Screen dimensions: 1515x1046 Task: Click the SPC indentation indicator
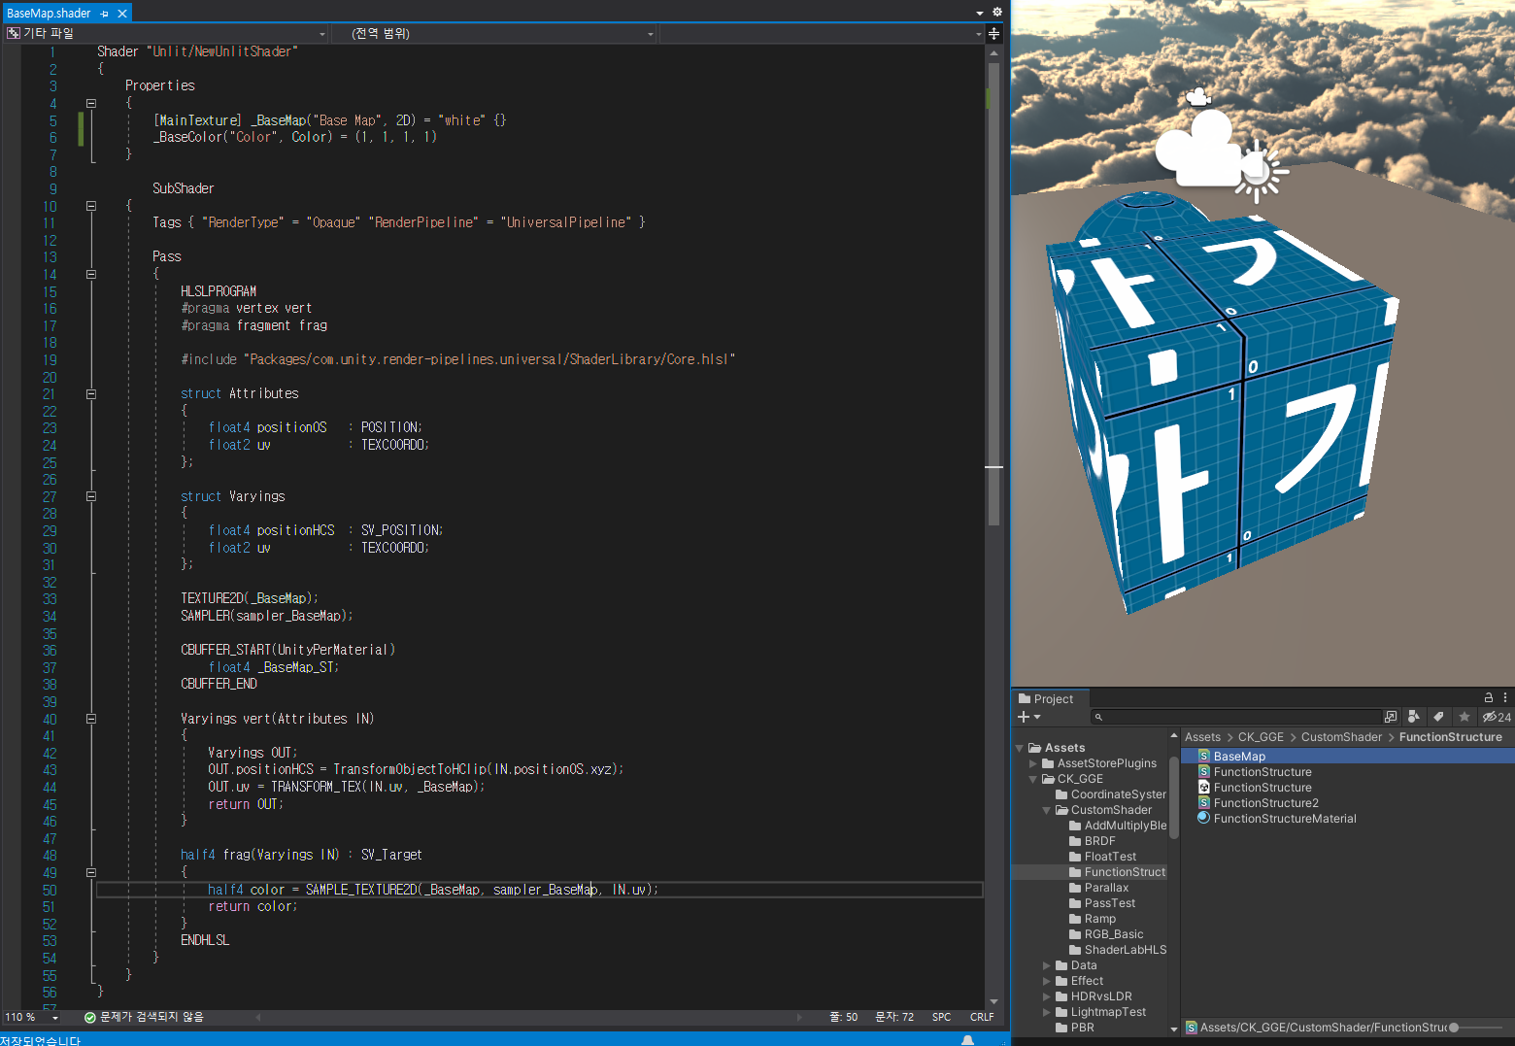click(941, 1017)
